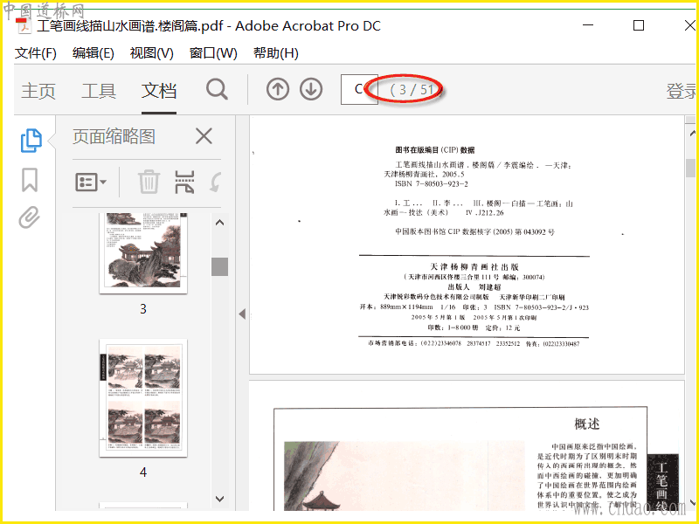Open the 窗口(W) menu
This screenshot has height=524, width=699.
tap(213, 53)
